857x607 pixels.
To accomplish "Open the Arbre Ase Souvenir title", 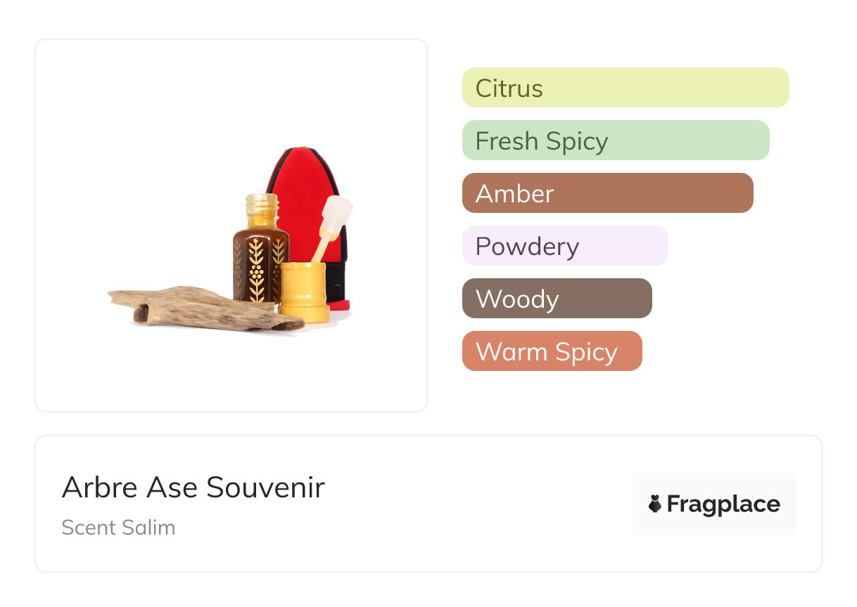I will click(x=193, y=487).
